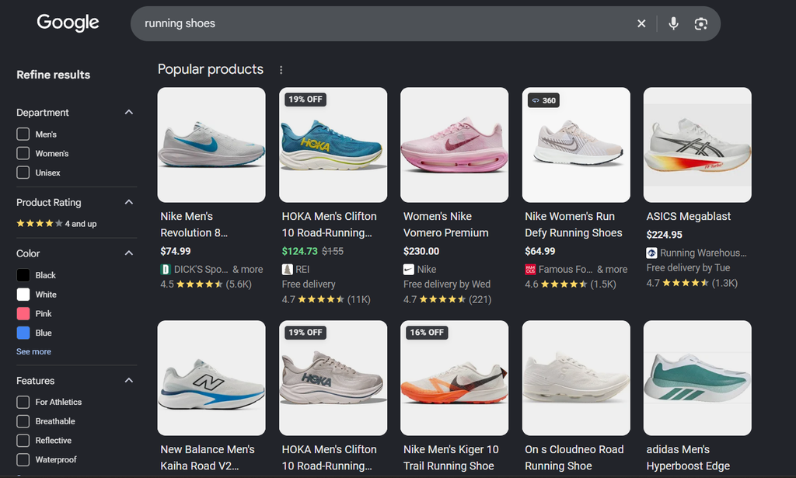Enable the Breathable feature filter

[x=23, y=421]
